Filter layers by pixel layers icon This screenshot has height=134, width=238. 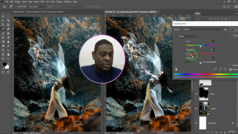(211, 19)
